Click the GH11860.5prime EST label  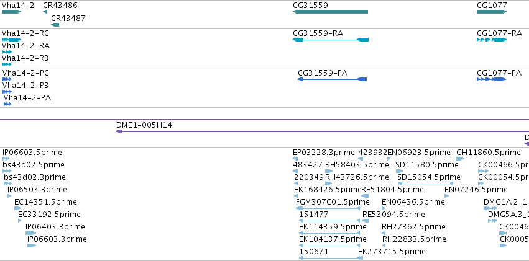(x=489, y=153)
